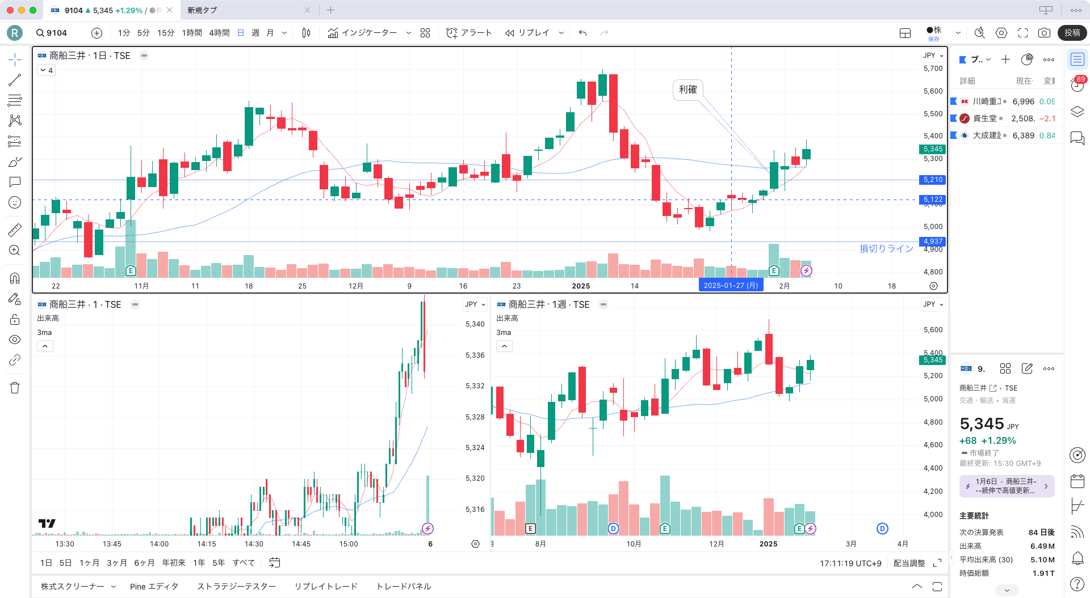This screenshot has width=1090, height=598.
Task: Open the watchlist name dropdown
Action: 980,60
